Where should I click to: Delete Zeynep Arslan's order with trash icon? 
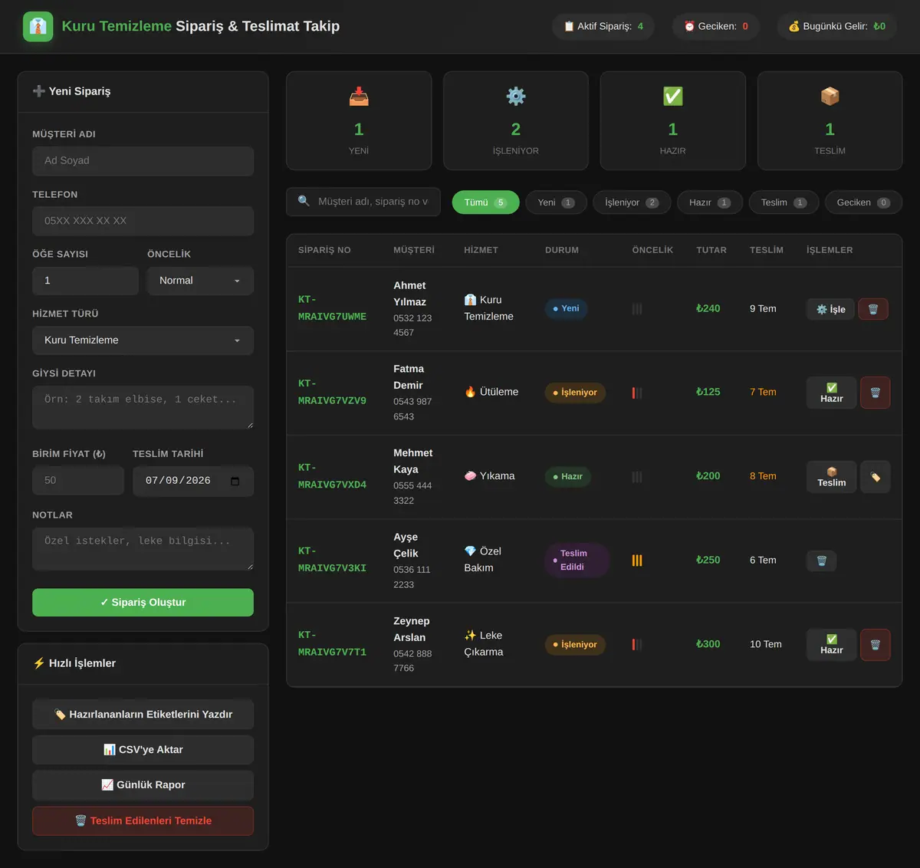click(876, 645)
